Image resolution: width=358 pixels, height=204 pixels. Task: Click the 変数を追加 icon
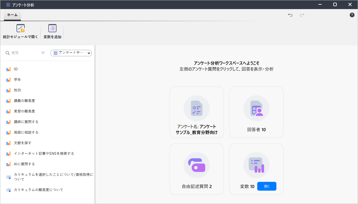pos(52,28)
